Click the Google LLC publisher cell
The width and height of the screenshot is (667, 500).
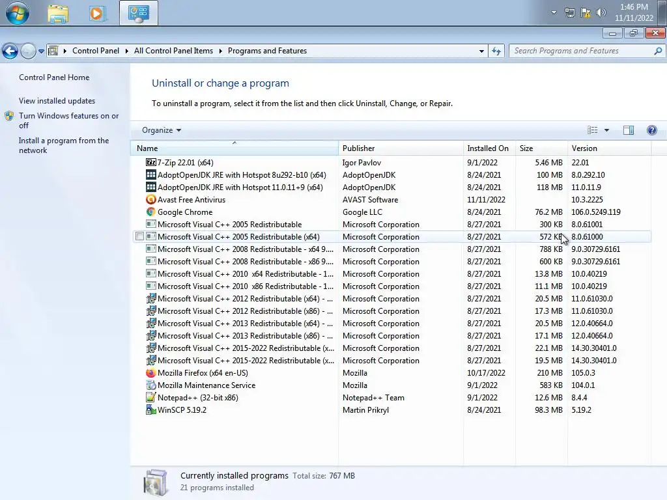pos(362,212)
